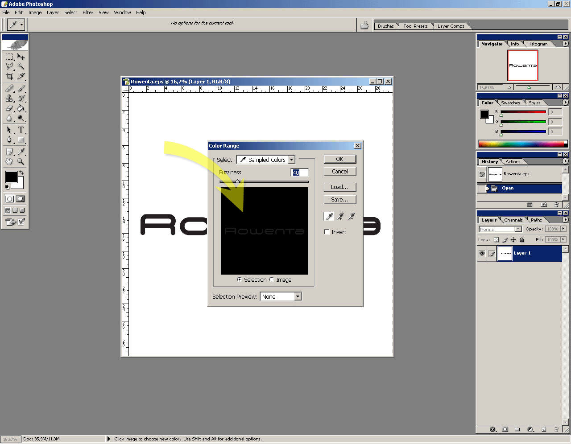This screenshot has height=444, width=571.
Task: Choose the Image radio button
Action: click(x=272, y=280)
